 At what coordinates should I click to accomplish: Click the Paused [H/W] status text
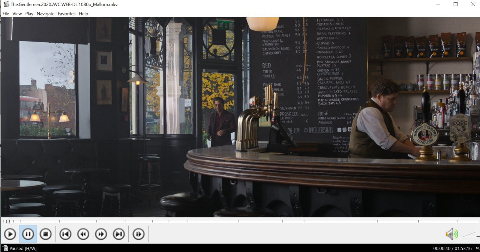(x=23, y=248)
